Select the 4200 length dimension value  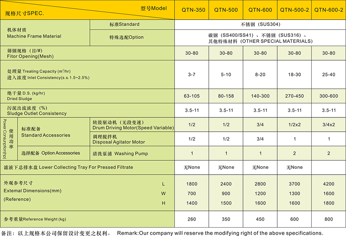pos(328,184)
